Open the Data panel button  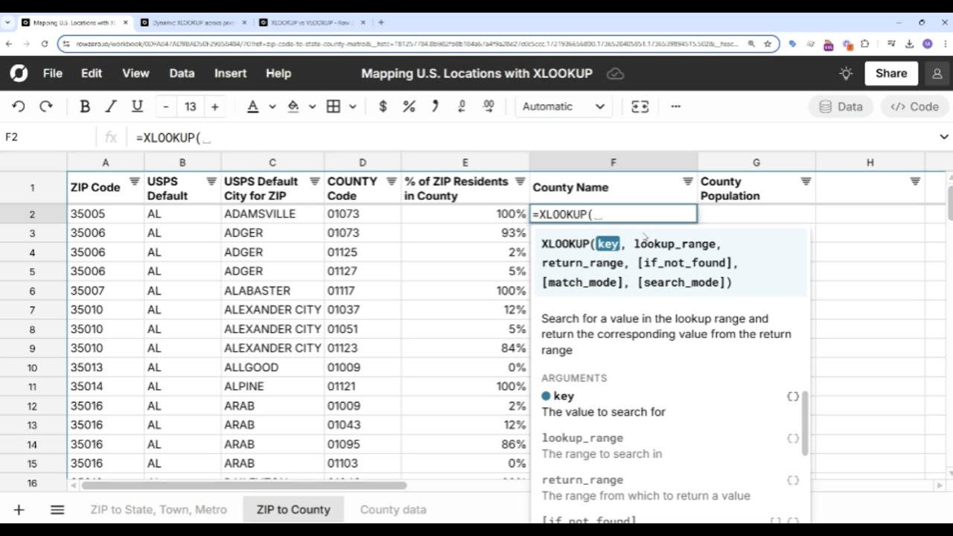click(841, 106)
